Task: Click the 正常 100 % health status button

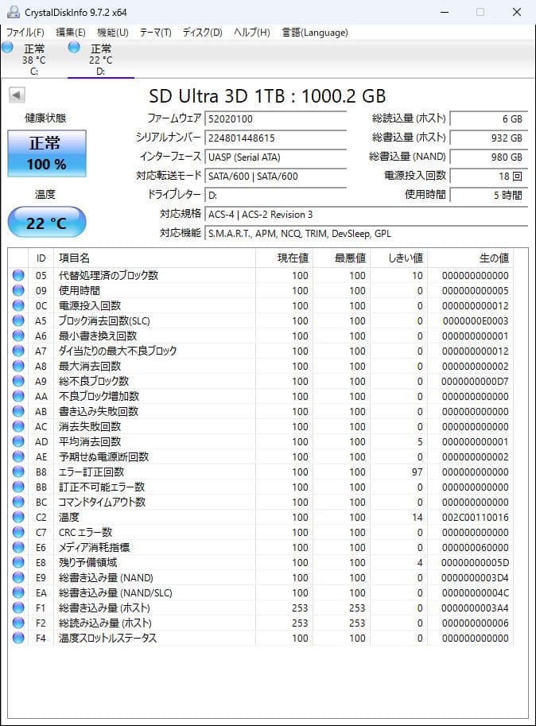Action: pos(47,153)
